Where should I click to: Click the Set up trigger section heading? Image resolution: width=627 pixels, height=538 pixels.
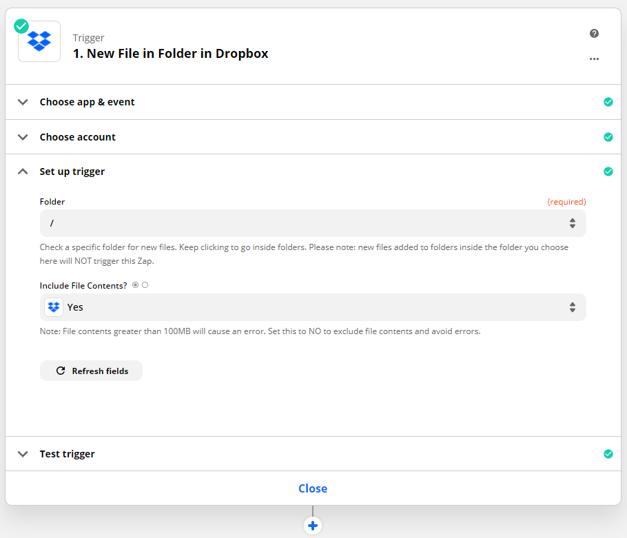click(72, 172)
